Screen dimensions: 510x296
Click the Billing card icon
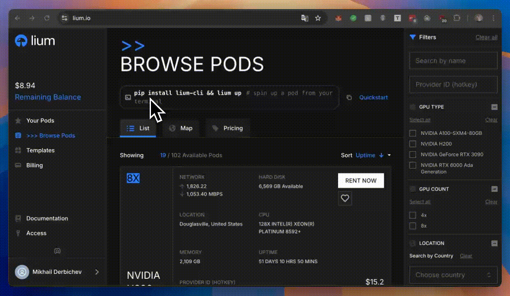click(x=18, y=165)
